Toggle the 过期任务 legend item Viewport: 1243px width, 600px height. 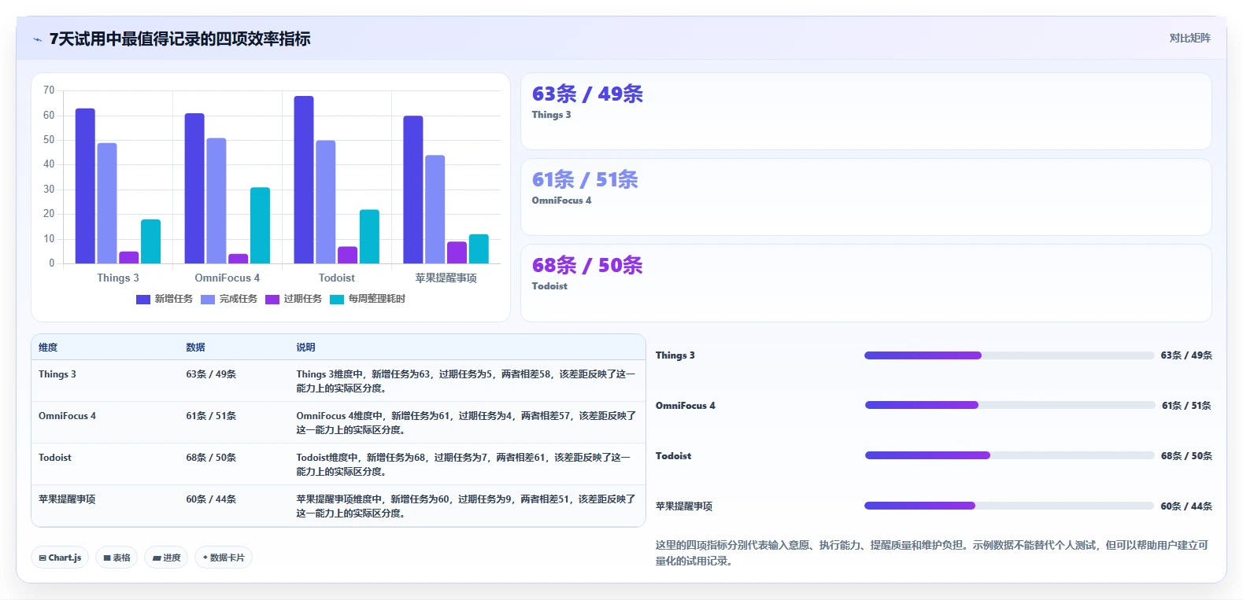(294, 299)
